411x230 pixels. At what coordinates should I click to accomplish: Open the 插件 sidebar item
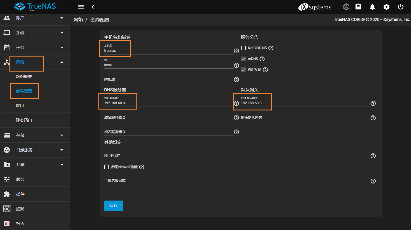pyautogui.click(x=35, y=194)
